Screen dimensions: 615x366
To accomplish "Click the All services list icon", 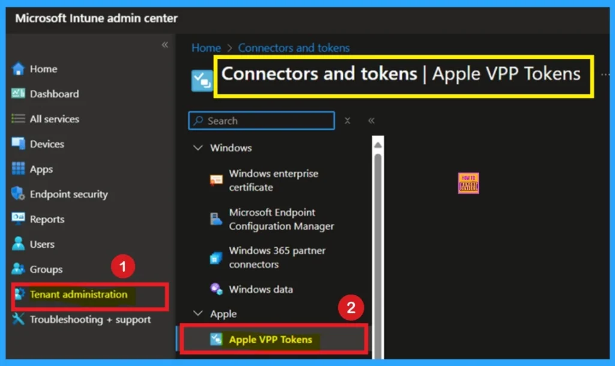I will [18, 118].
